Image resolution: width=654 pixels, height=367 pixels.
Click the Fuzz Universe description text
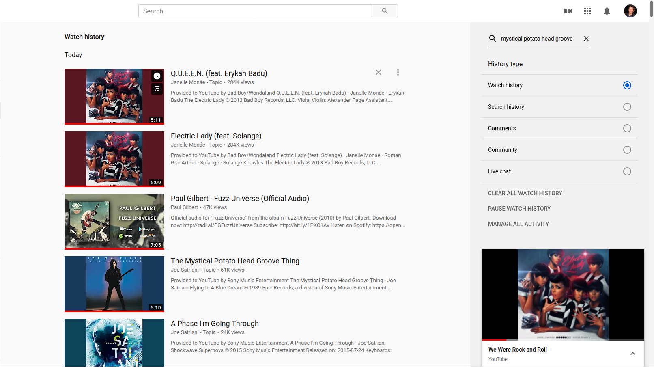point(288,222)
